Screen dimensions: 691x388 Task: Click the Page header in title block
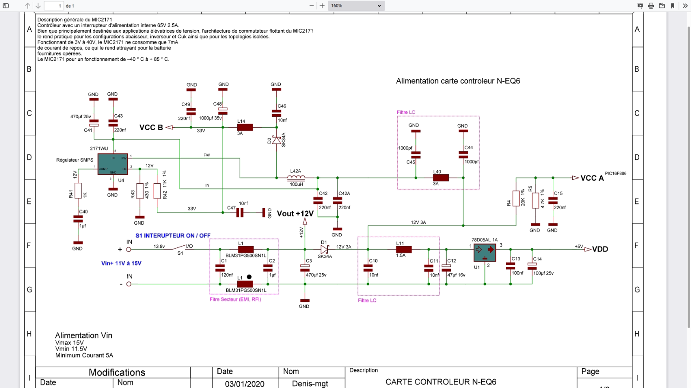click(590, 372)
